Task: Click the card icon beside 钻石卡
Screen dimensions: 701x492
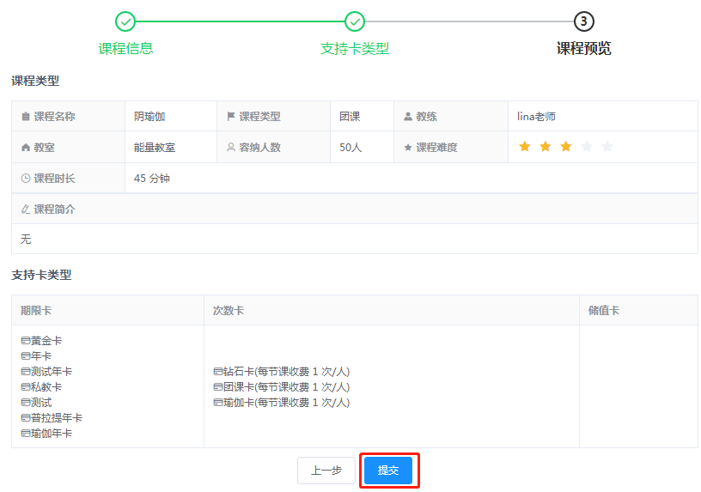Action: pos(218,372)
